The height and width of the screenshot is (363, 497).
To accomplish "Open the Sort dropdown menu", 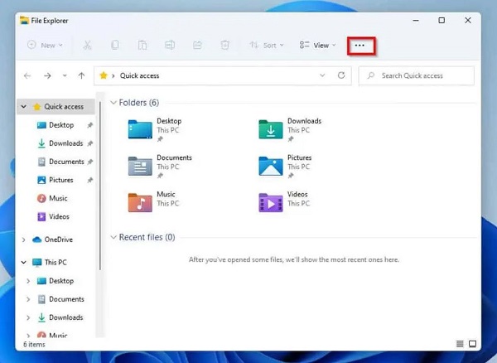I will tap(267, 46).
